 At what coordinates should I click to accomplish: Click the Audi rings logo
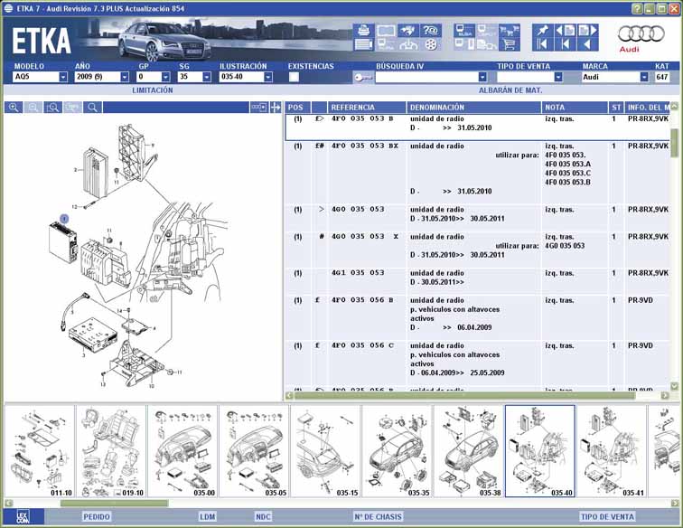click(641, 33)
